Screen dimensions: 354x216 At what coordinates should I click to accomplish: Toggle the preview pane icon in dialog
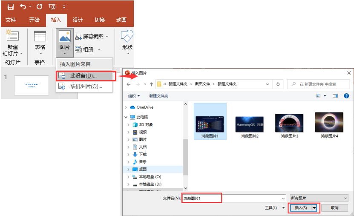(x=335, y=96)
